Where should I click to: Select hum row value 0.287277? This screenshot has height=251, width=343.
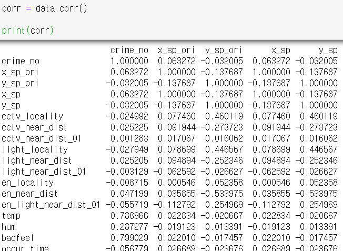tap(129, 227)
